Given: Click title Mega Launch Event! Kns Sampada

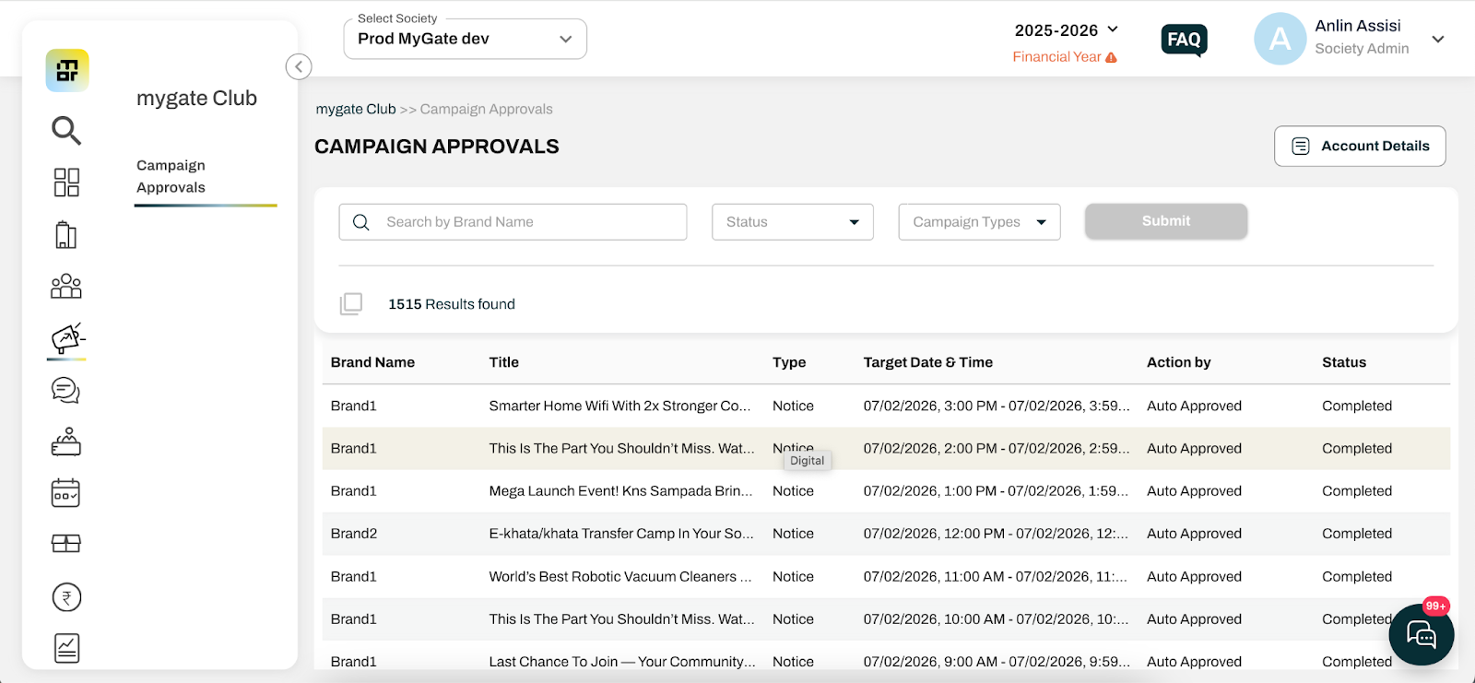Looking at the screenshot, I should 621,491.
